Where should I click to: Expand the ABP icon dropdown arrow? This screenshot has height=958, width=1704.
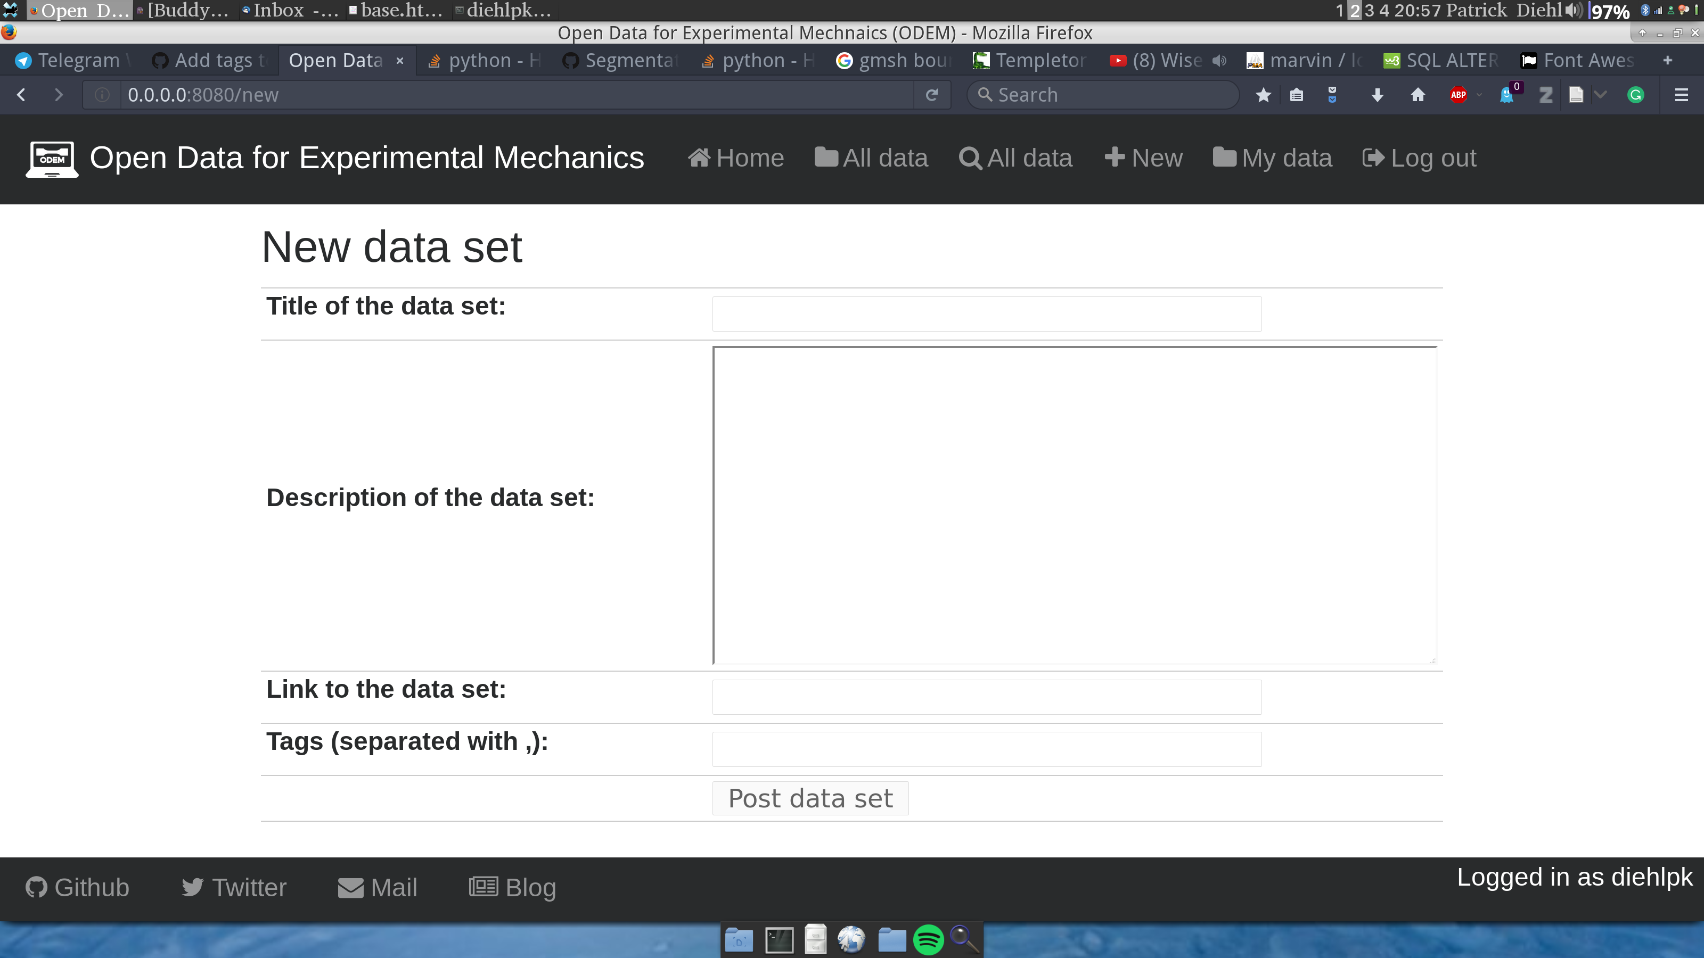pyautogui.click(x=1479, y=95)
